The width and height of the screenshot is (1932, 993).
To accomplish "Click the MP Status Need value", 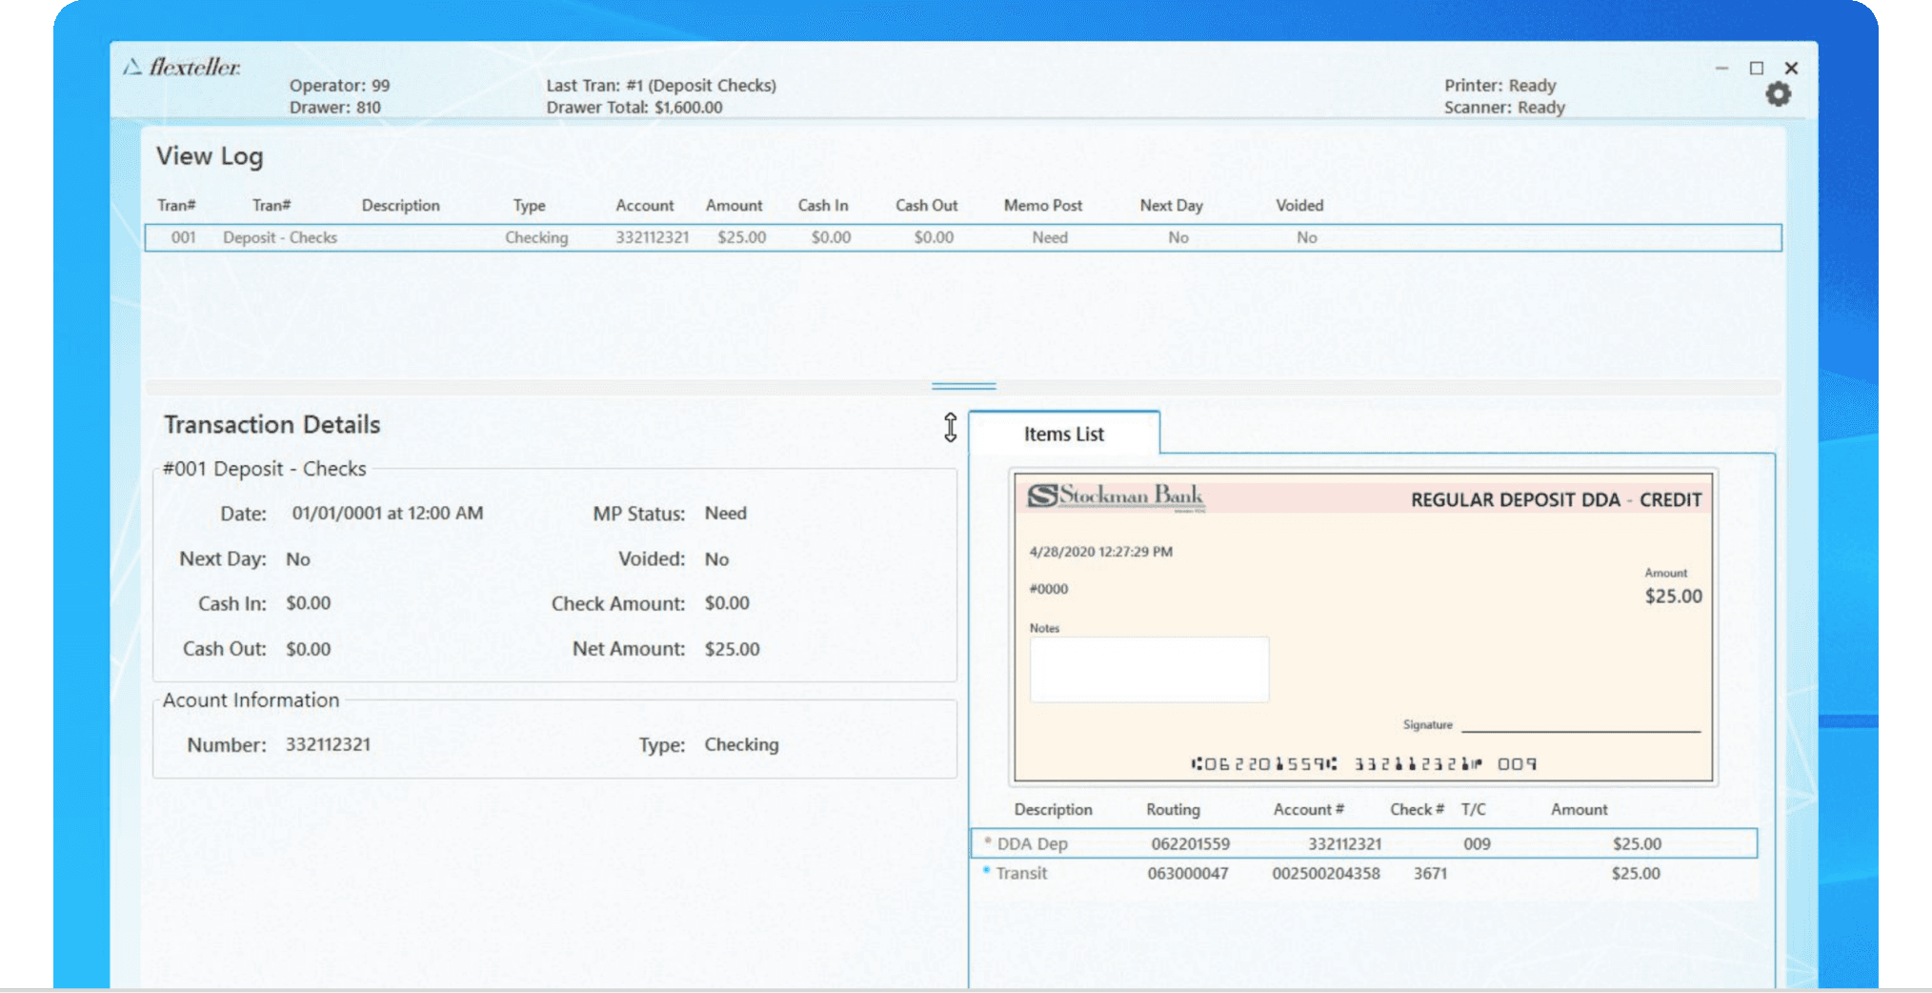I will 725,513.
